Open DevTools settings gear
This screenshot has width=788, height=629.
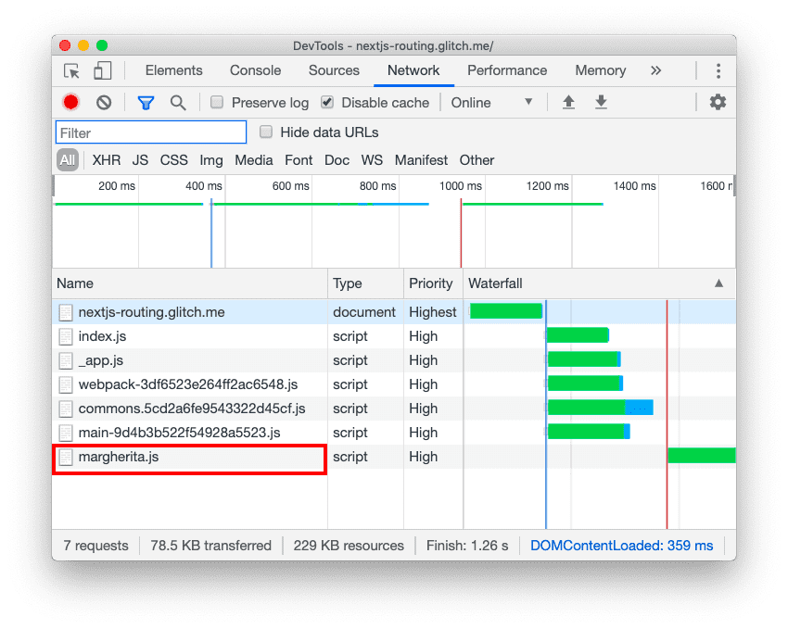click(x=718, y=102)
